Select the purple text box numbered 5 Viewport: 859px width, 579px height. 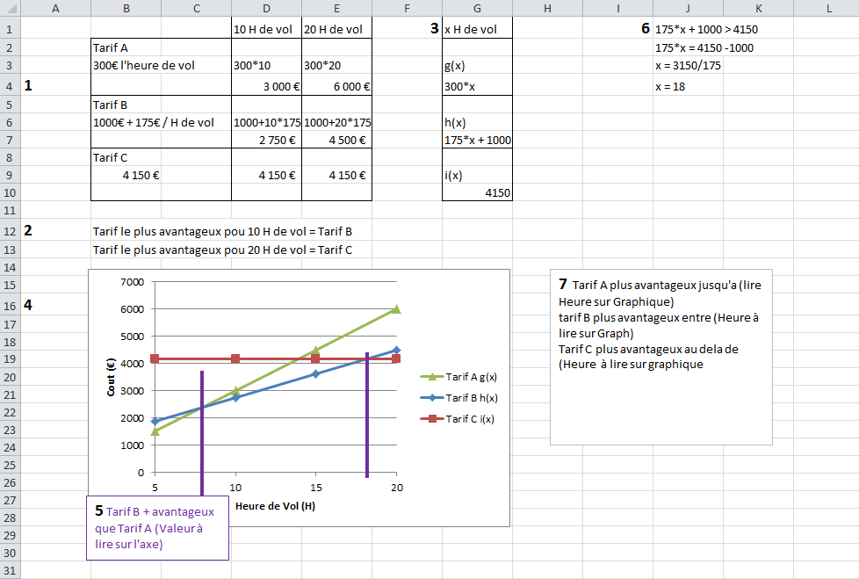point(157,527)
